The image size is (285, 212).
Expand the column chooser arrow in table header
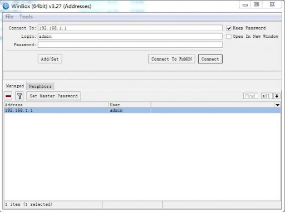pyautogui.click(x=277, y=105)
